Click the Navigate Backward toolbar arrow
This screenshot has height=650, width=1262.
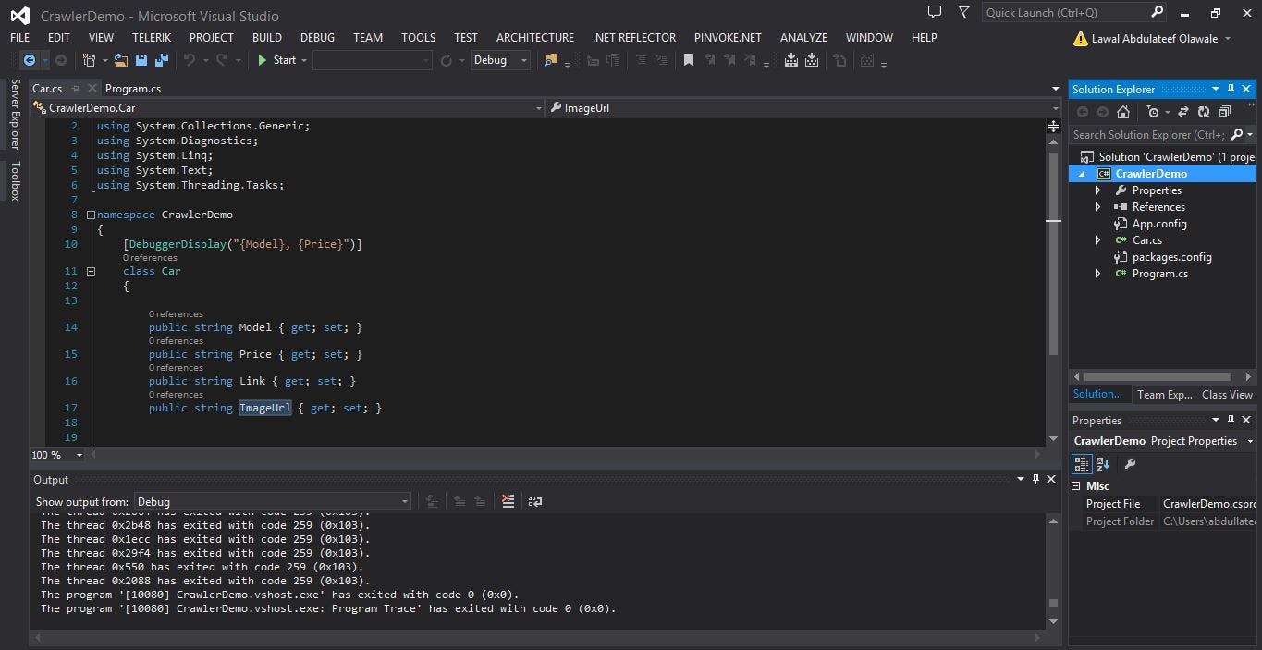click(x=30, y=60)
